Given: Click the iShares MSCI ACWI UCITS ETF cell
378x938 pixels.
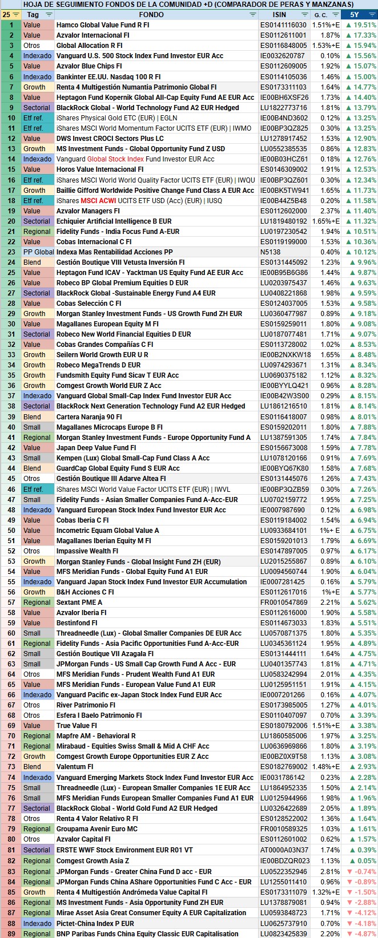Looking at the screenshot, I should click(x=156, y=201).
